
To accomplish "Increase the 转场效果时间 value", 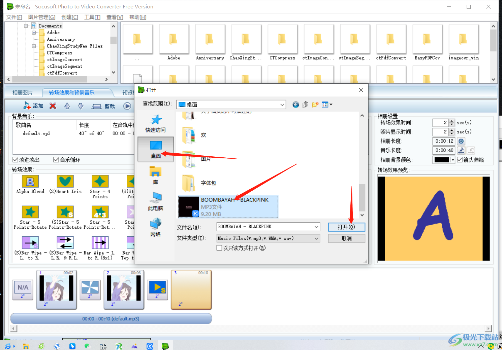I will (452, 121).
